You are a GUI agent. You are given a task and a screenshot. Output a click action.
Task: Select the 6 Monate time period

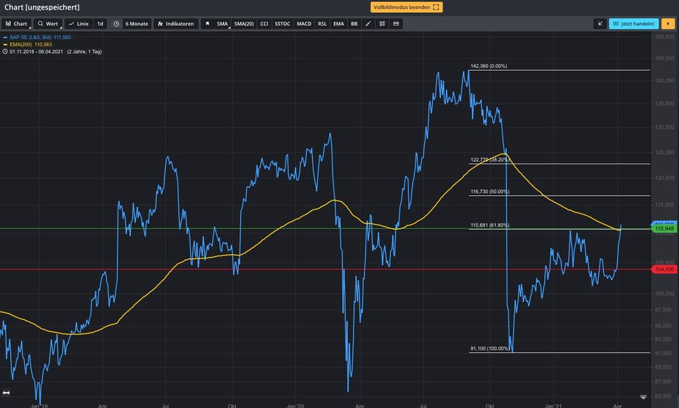click(x=136, y=24)
